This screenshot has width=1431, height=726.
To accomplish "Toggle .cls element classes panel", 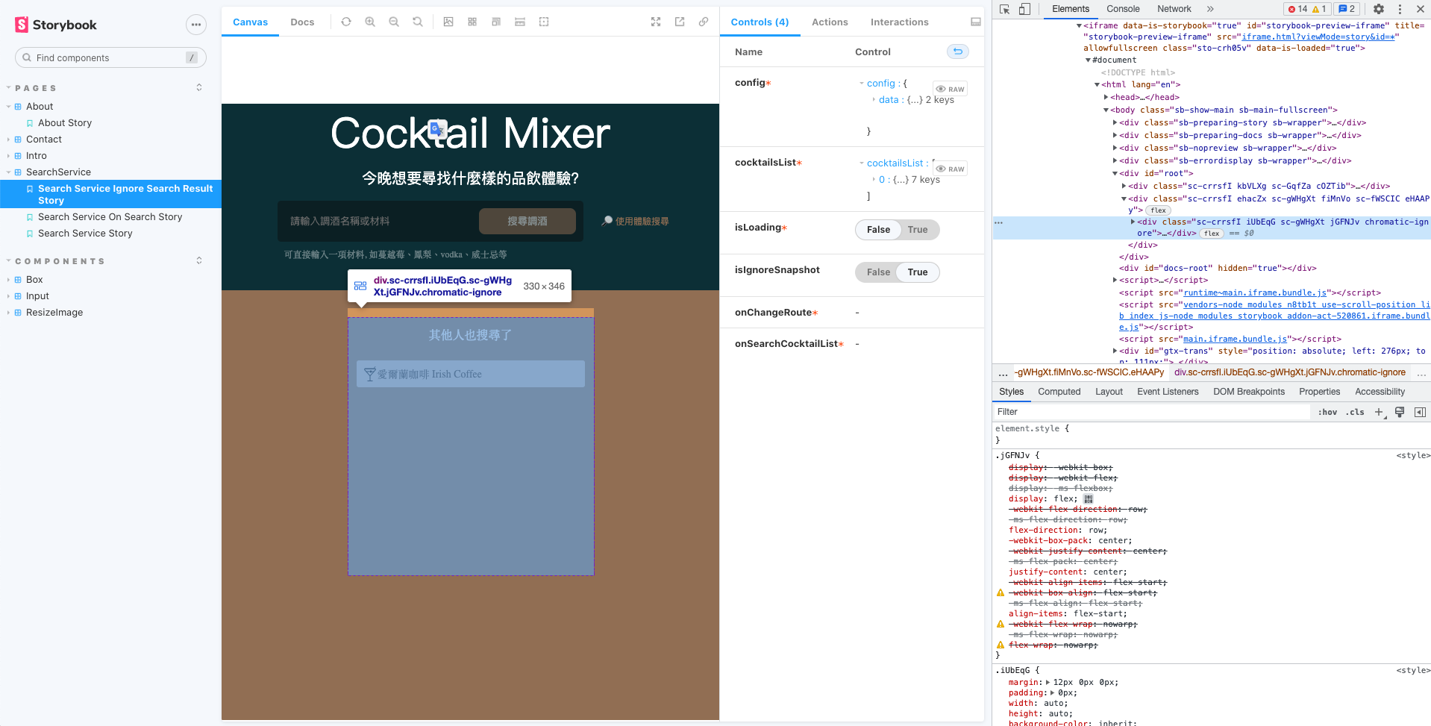I will [1356, 412].
